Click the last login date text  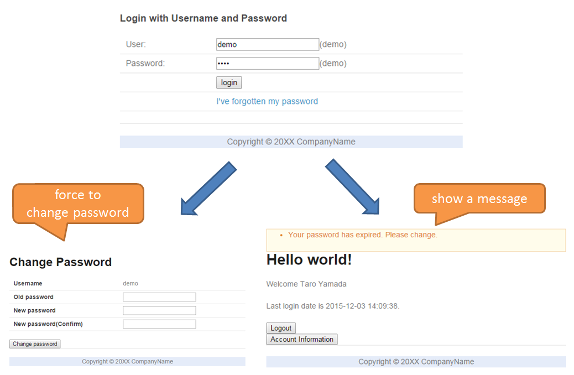[333, 306]
